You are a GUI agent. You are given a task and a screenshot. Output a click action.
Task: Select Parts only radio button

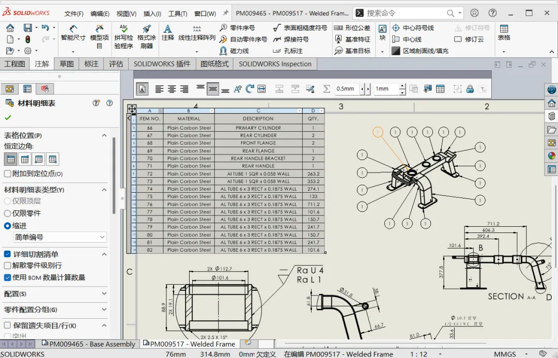click(x=7, y=213)
